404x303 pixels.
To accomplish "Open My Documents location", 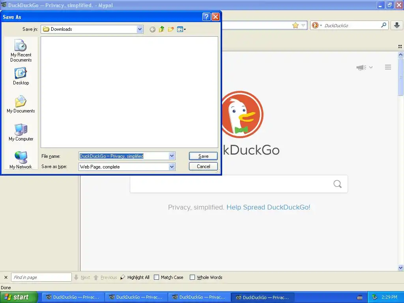I will pyautogui.click(x=21, y=104).
